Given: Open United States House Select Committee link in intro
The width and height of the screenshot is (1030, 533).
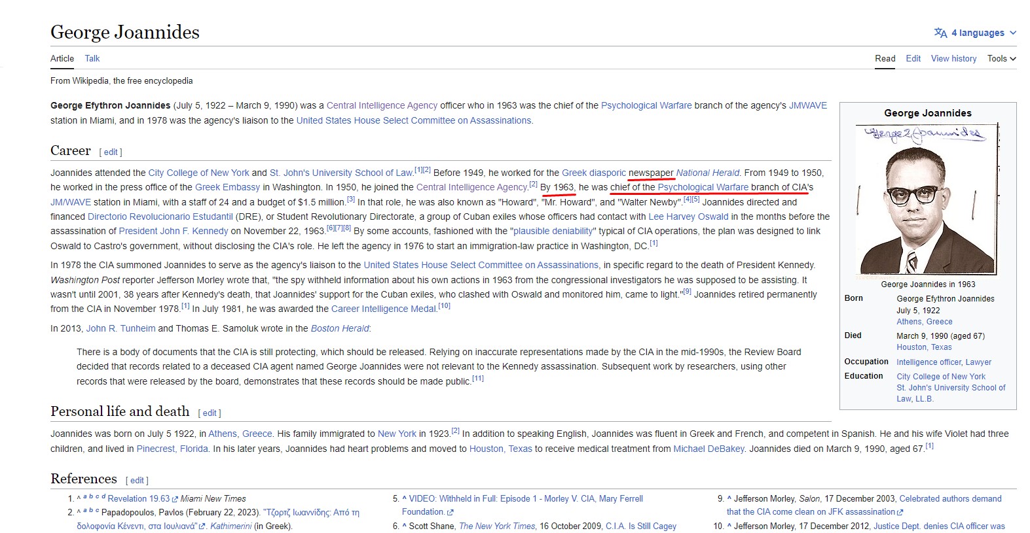Looking at the screenshot, I should pyautogui.click(x=414, y=120).
